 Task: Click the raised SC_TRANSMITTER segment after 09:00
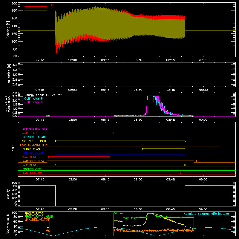click(x=227, y=144)
